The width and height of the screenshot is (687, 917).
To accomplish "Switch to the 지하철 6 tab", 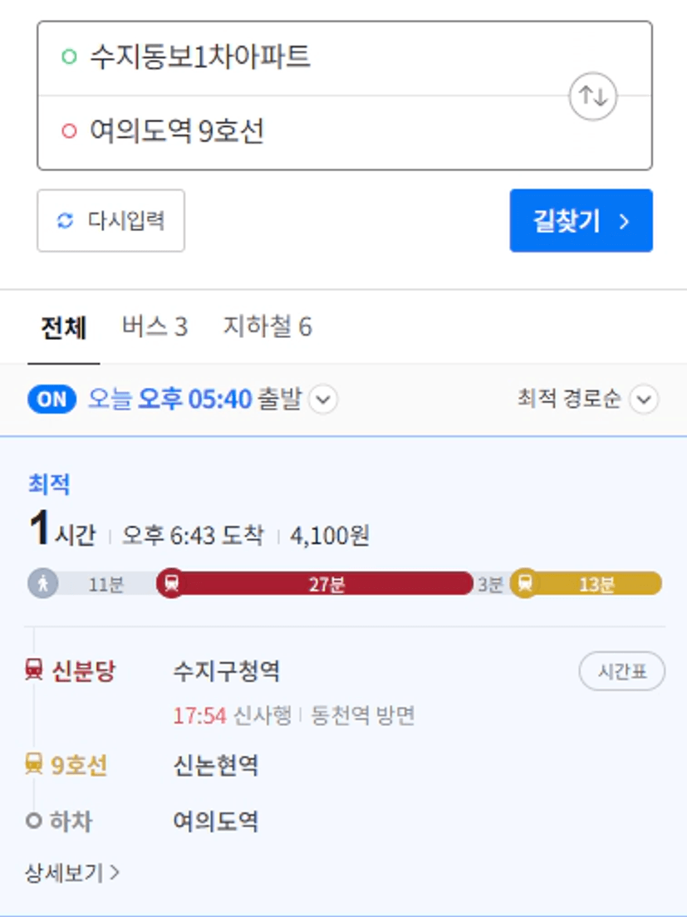I will 267,327.
